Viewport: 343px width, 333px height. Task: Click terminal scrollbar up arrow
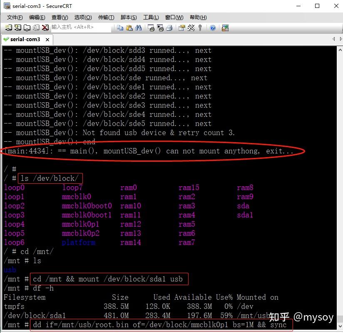(x=340, y=50)
